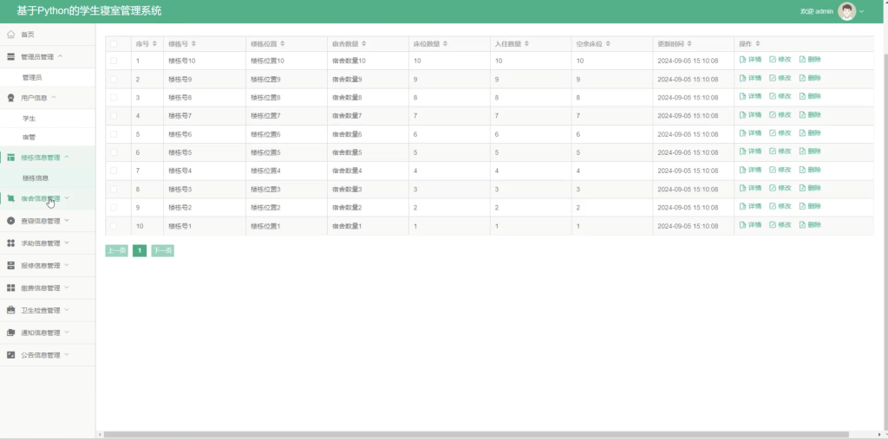Click 修改 for 楼栋号8 row
Image resolution: width=888 pixels, height=439 pixels.
point(780,96)
